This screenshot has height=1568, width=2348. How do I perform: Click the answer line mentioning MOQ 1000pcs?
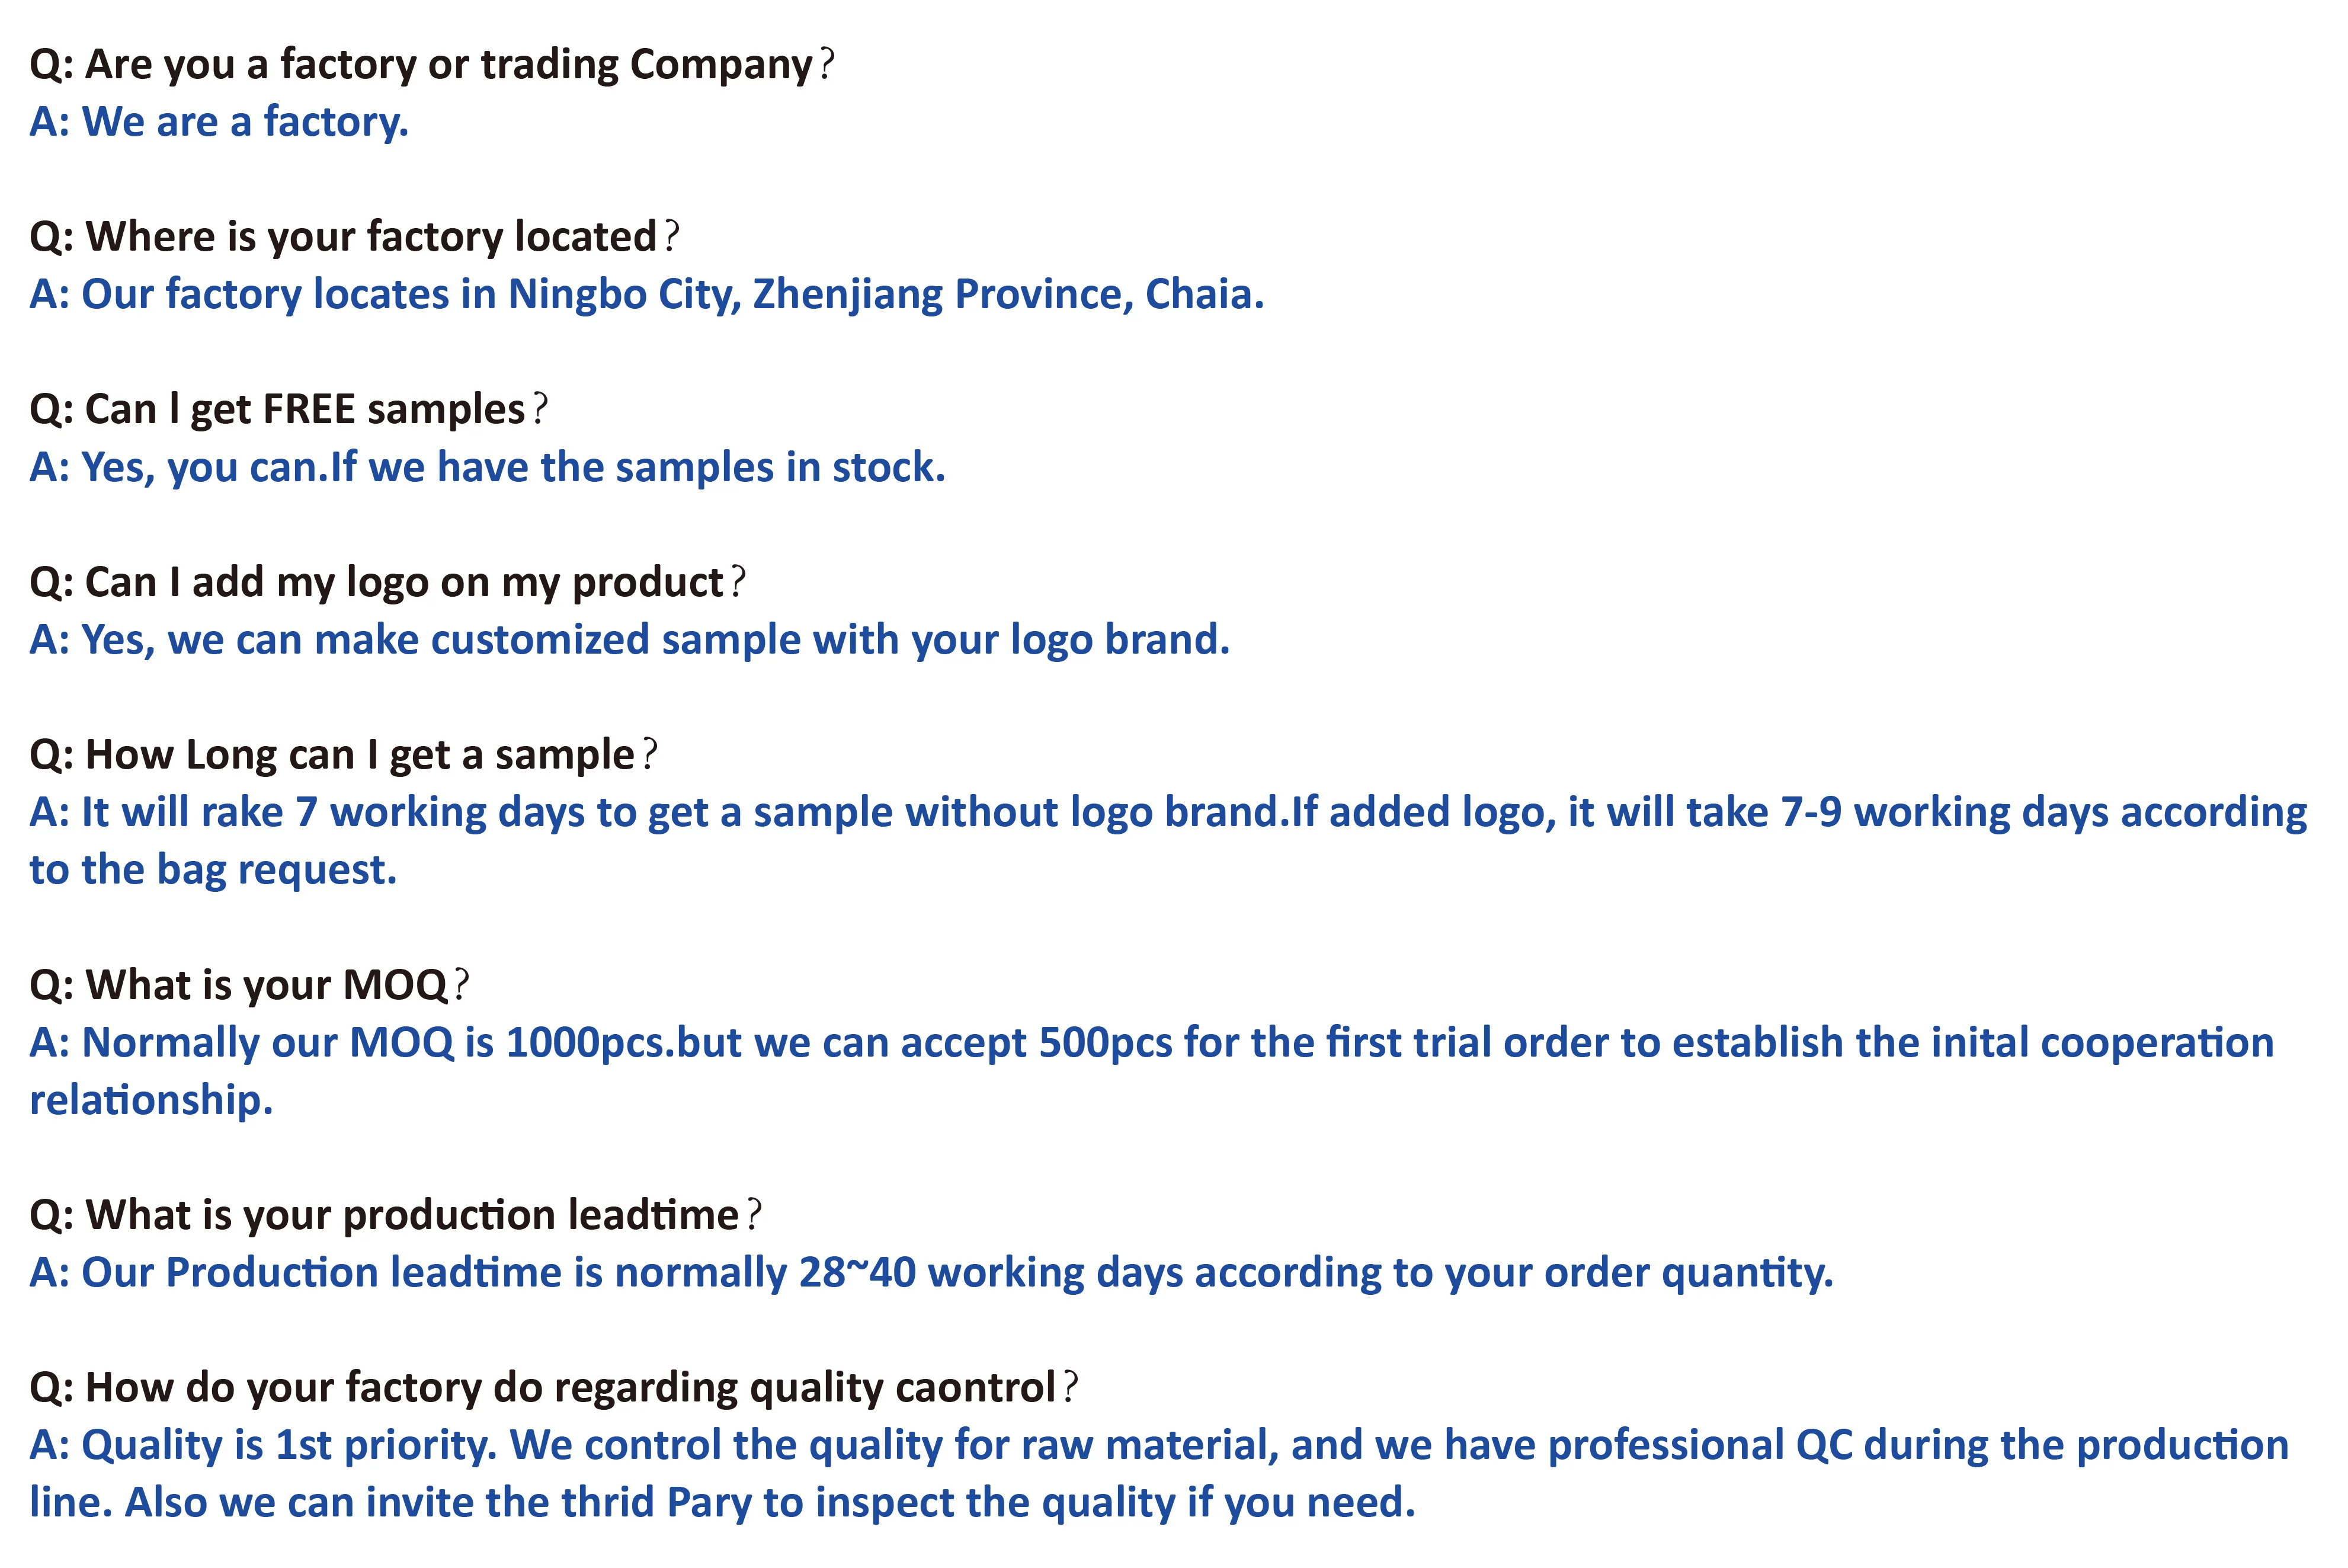click(1151, 1043)
